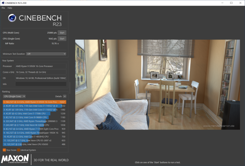Image resolution: width=245 pixels, height=166 pixels.
Task: Open the Help menu
Action: [10, 8]
